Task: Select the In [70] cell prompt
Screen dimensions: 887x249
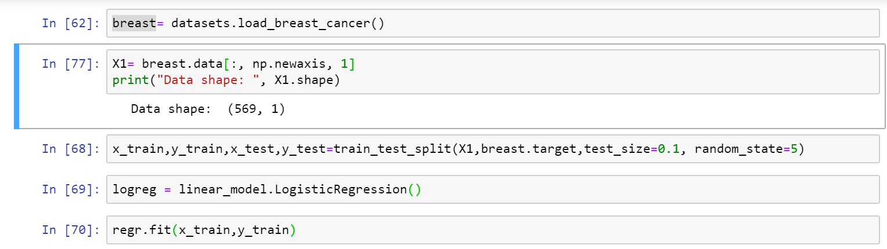Action: point(71,230)
